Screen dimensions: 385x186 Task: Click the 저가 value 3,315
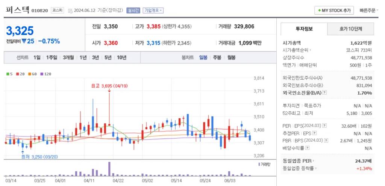[x=153, y=43]
